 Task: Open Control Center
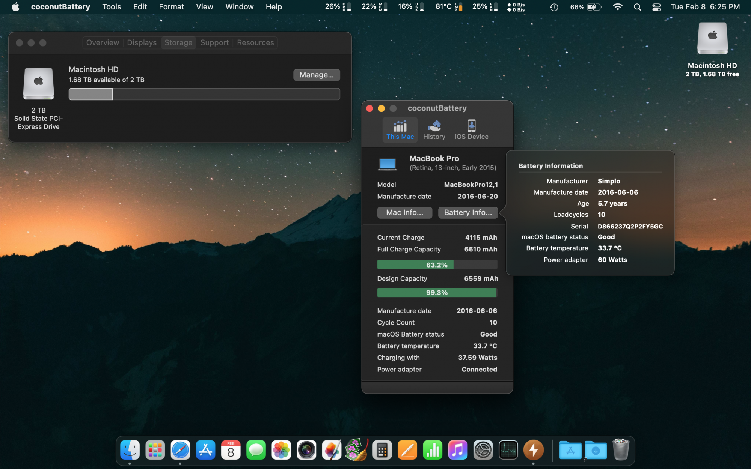(656, 7)
